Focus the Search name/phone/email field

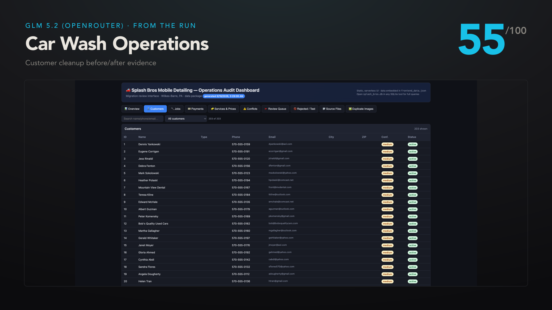[142, 119]
